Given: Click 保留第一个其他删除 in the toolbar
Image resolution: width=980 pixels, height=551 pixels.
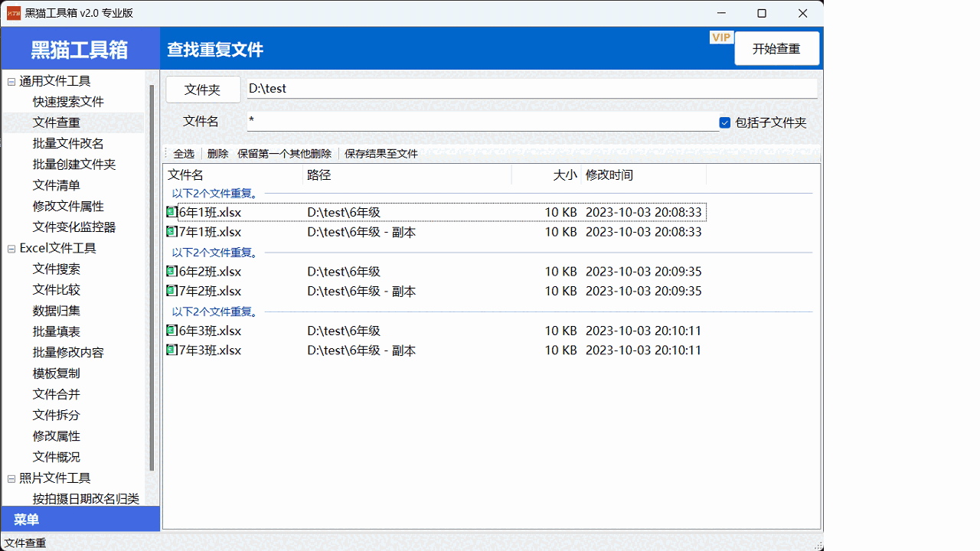Looking at the screenshot, I should [x=284, y=154].
